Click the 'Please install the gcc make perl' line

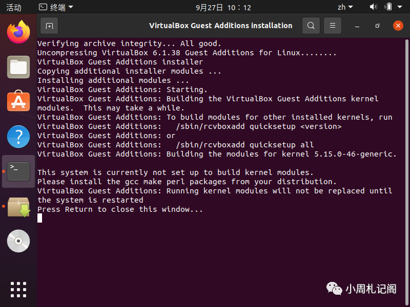[x=187, y=182]
